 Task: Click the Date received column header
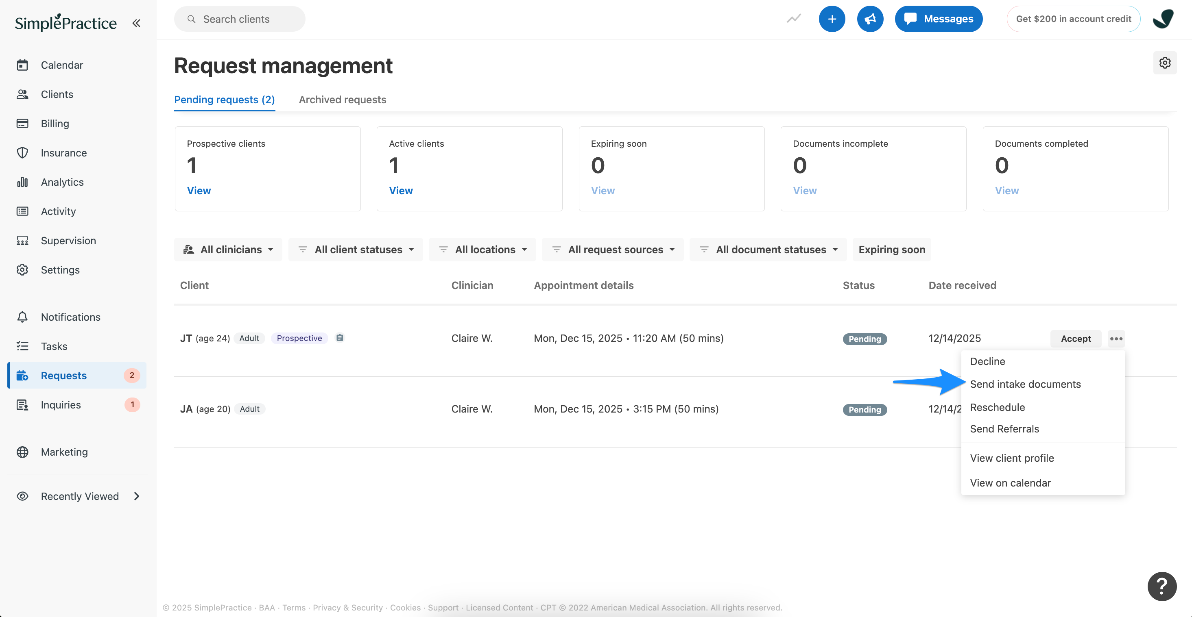pos(962,286)
